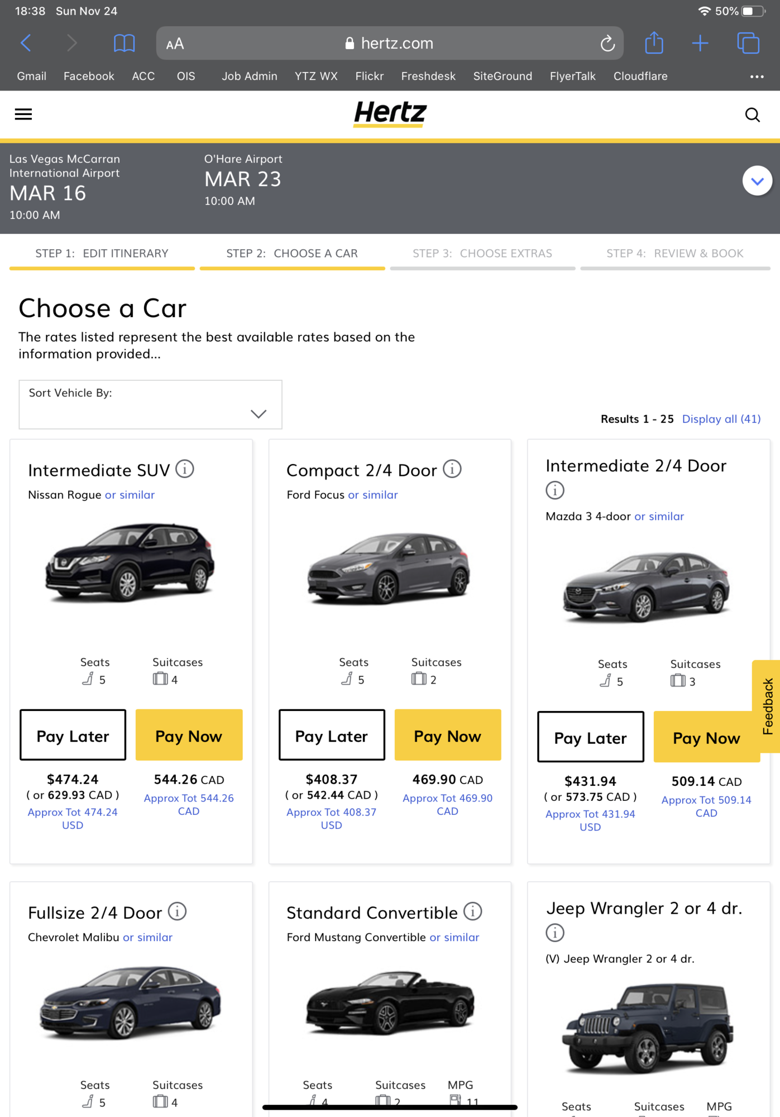Screen dimensions: 780x1117
Task: Show info for Intermediate 2/4 Door
Action: (x=555, y=490)
